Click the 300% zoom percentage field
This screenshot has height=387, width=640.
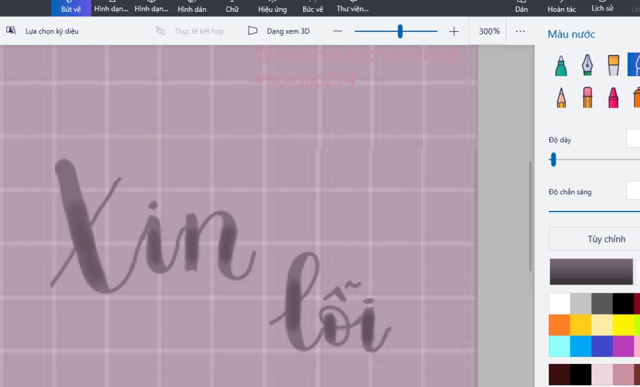pos(489,31)
